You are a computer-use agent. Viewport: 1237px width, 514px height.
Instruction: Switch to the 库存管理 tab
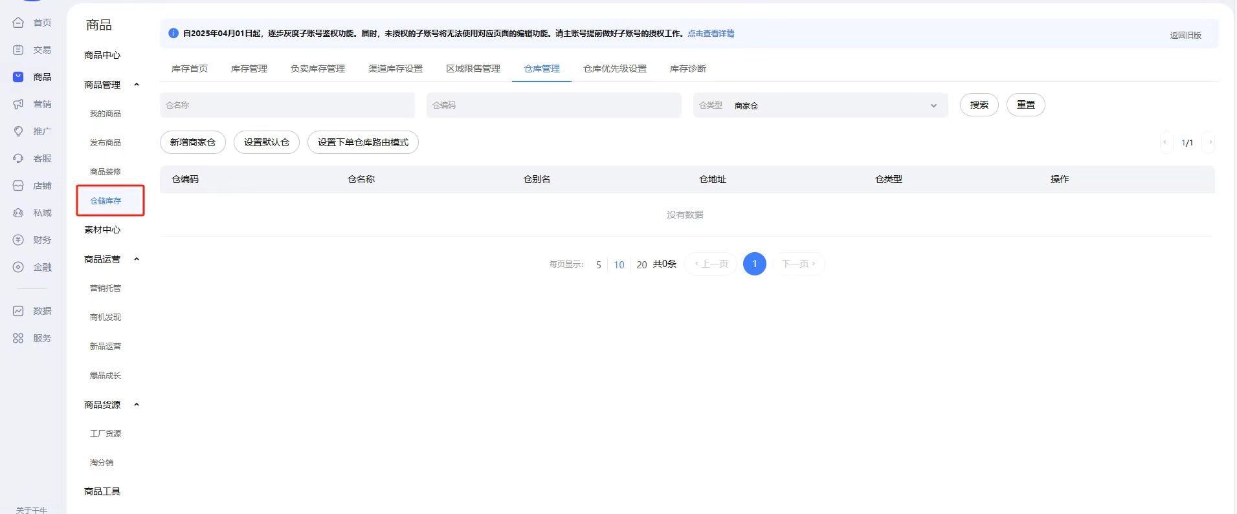tap(249, 69)
